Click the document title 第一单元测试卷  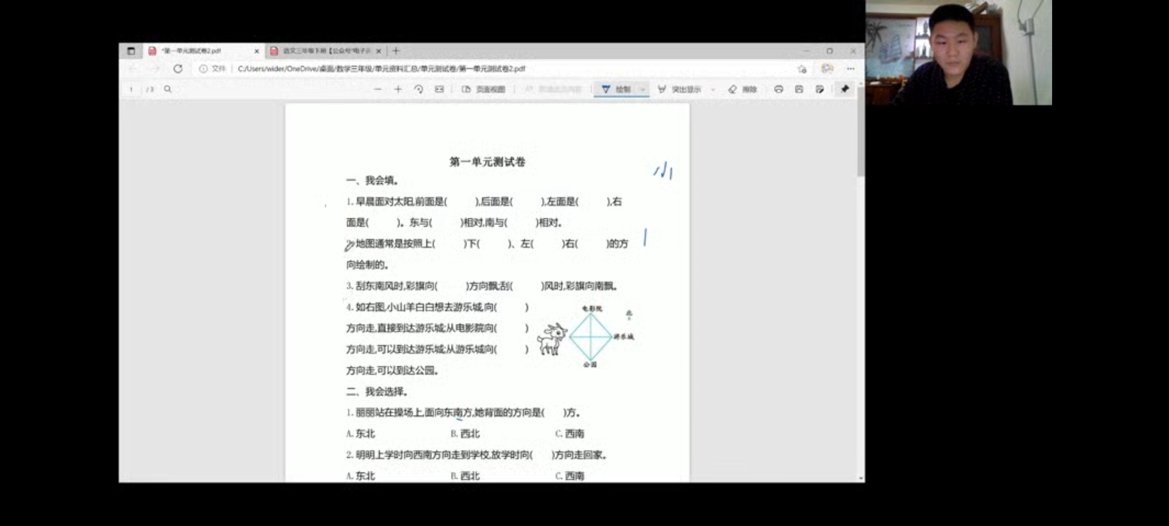point(487,162)
